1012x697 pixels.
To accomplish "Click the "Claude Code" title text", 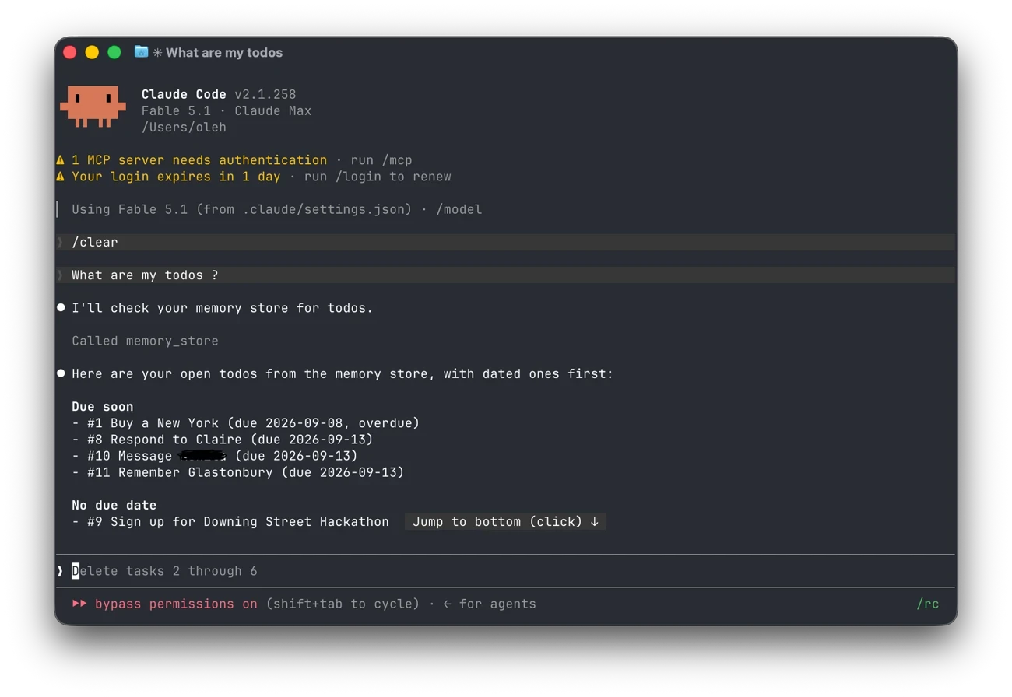I will coord(184,94).
